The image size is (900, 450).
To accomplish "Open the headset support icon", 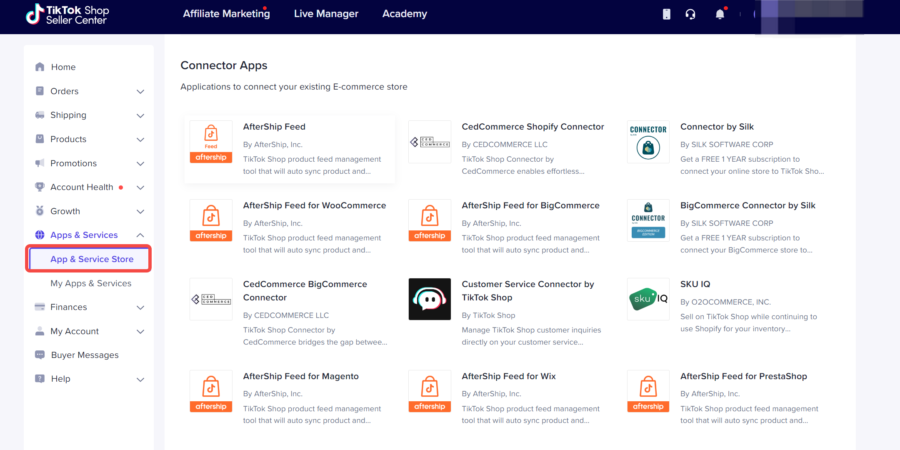I will [x=690, y=14].
